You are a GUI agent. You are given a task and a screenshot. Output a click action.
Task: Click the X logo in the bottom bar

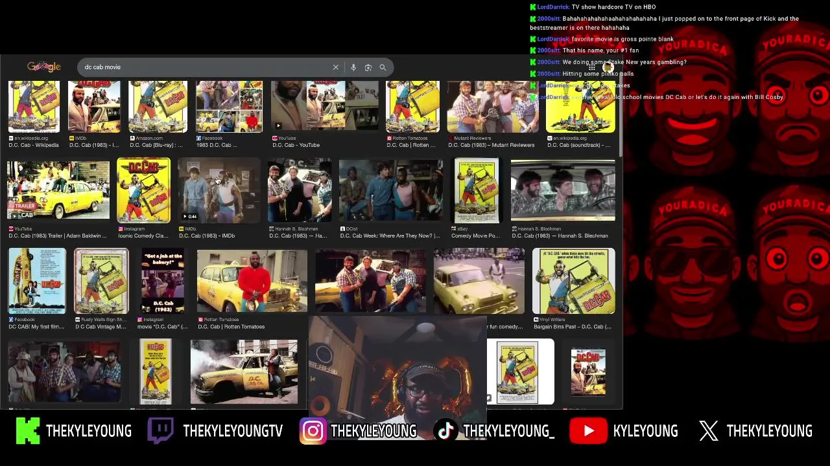(x=709, y=431)
